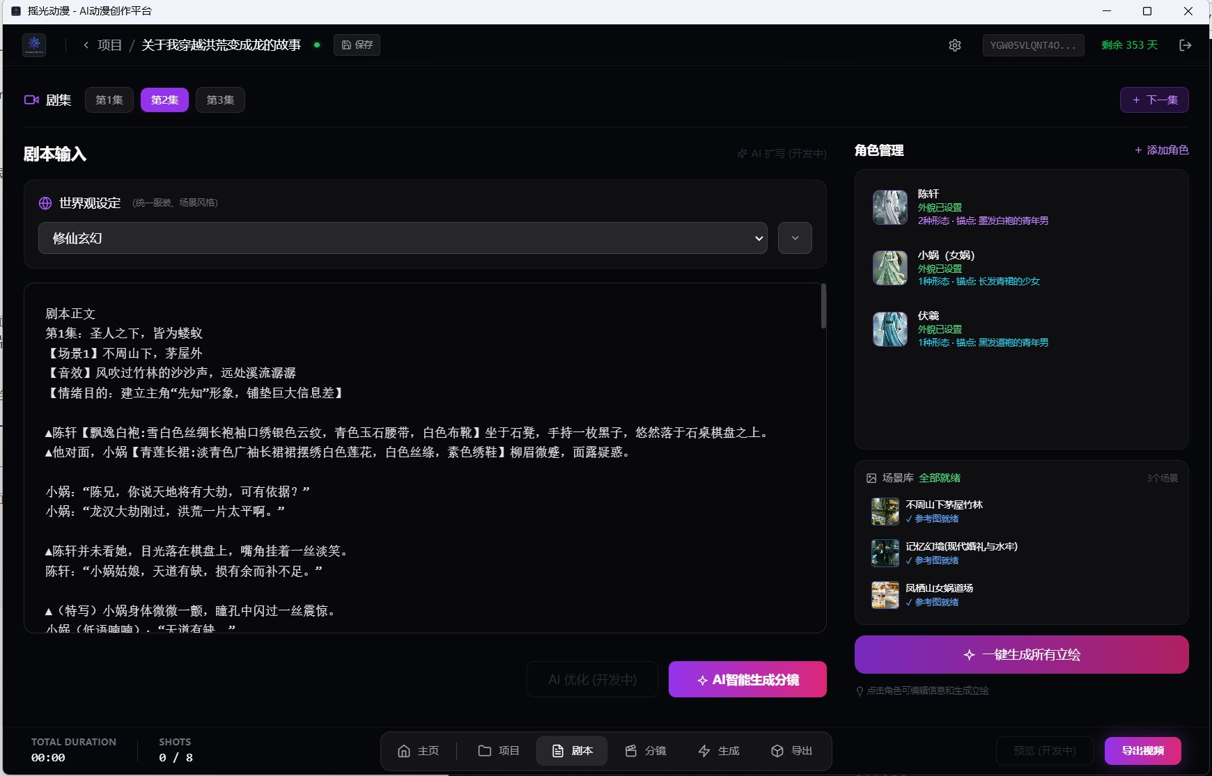Switch to episode 第3集 tab
This screenshot has width=1212, height=776.
point(220,100)
